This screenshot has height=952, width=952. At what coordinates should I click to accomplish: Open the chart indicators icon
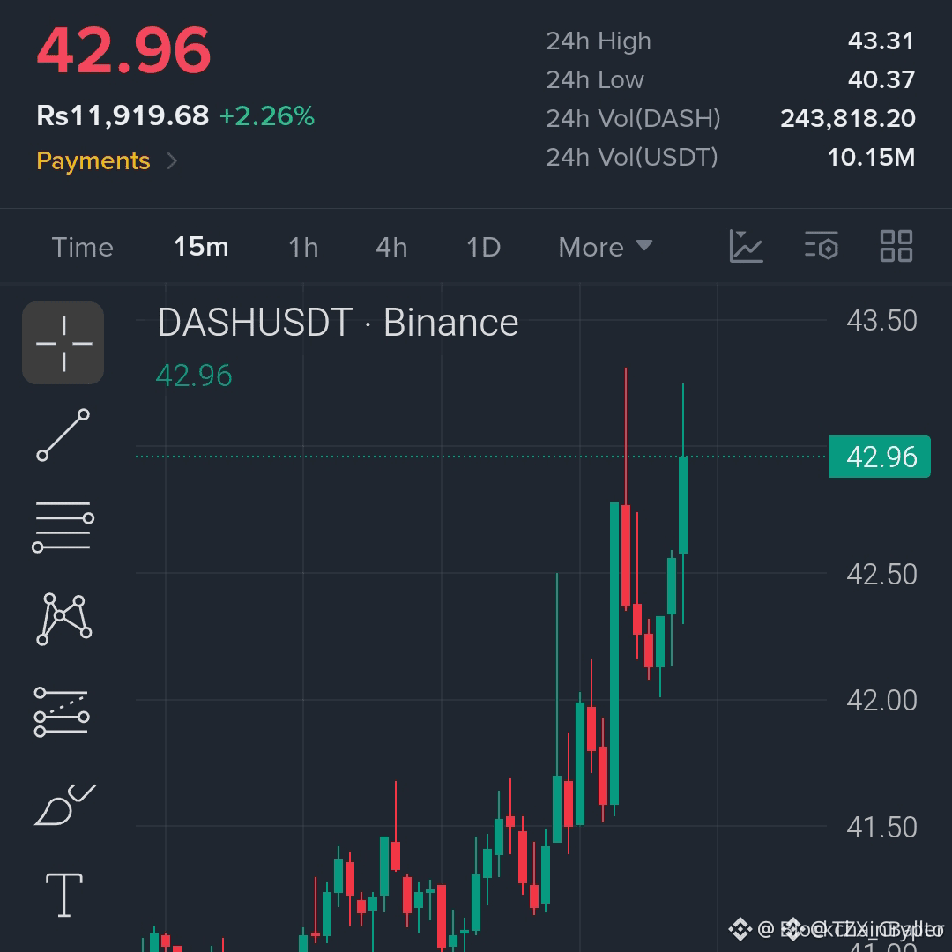[x=746, y=247]
